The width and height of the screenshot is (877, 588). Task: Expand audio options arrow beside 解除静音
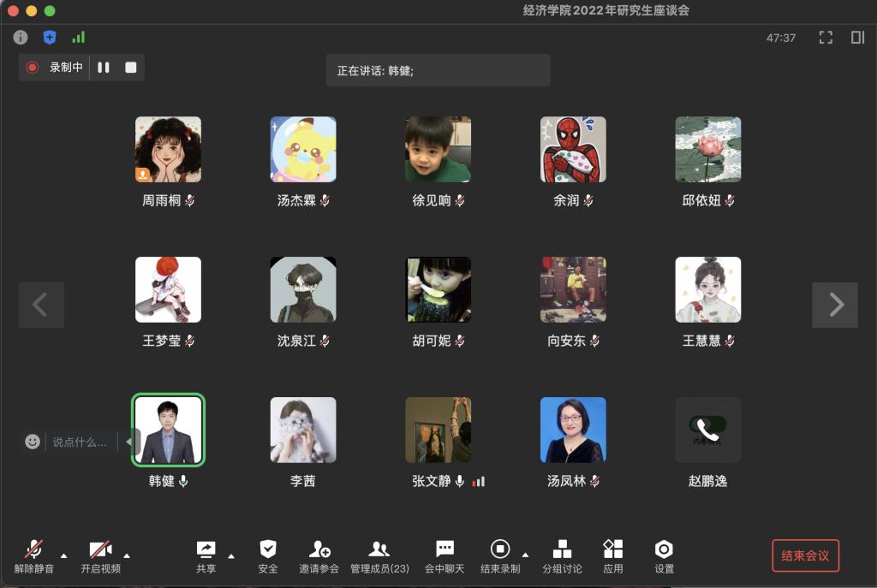[x=63, y=555]
